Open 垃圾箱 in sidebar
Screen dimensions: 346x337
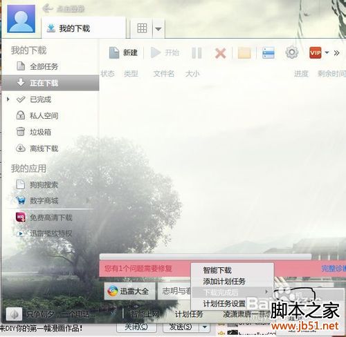click(51, 132)
